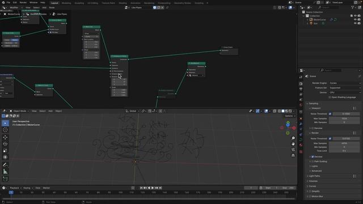Viewport: 363px width, 204px height.
Task: Enable the Viewport Denoise checkbox
Action: pyautogui.click(x=313, y=128)
